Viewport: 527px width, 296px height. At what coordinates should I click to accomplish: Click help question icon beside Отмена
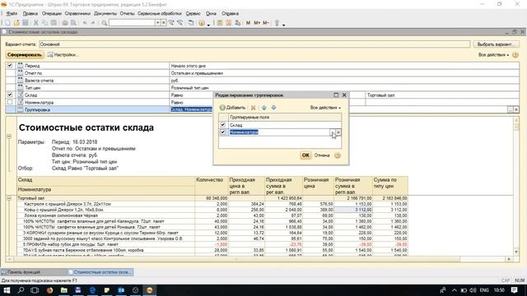tap(338, 155)
